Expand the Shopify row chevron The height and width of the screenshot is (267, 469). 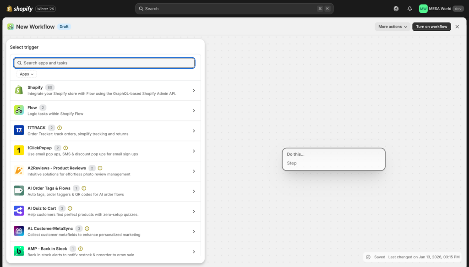click(194, 91)
